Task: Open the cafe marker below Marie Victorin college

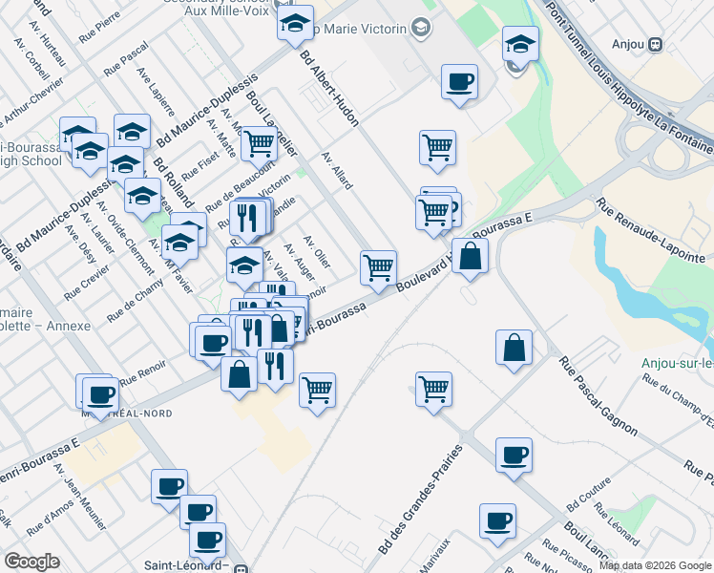Action: click(x=459, y=85)
